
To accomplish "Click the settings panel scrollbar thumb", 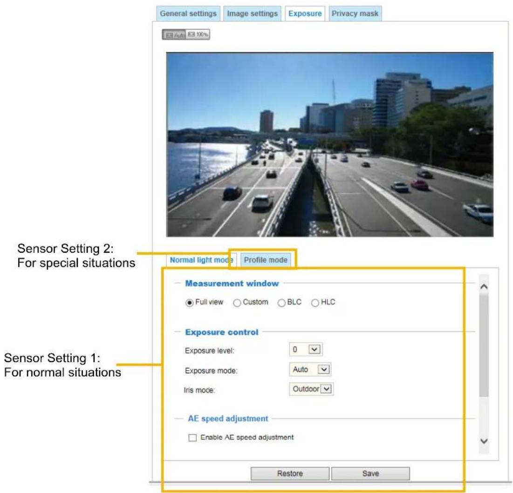I will pos(484,345).
